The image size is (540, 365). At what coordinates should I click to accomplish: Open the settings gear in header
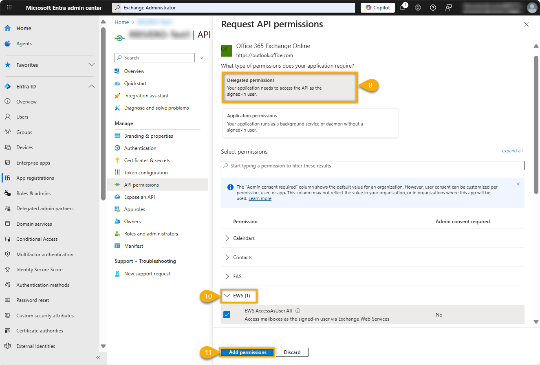point(418,8)
